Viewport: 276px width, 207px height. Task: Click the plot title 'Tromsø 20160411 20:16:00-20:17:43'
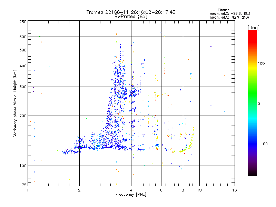(x=131, y=12)
